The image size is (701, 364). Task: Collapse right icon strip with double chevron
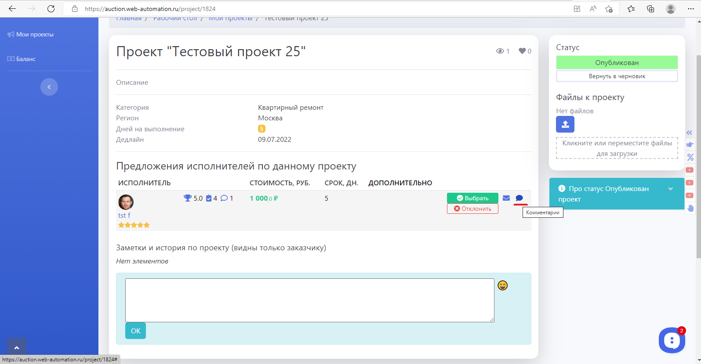pyautogui.click(x=689, y=133)
